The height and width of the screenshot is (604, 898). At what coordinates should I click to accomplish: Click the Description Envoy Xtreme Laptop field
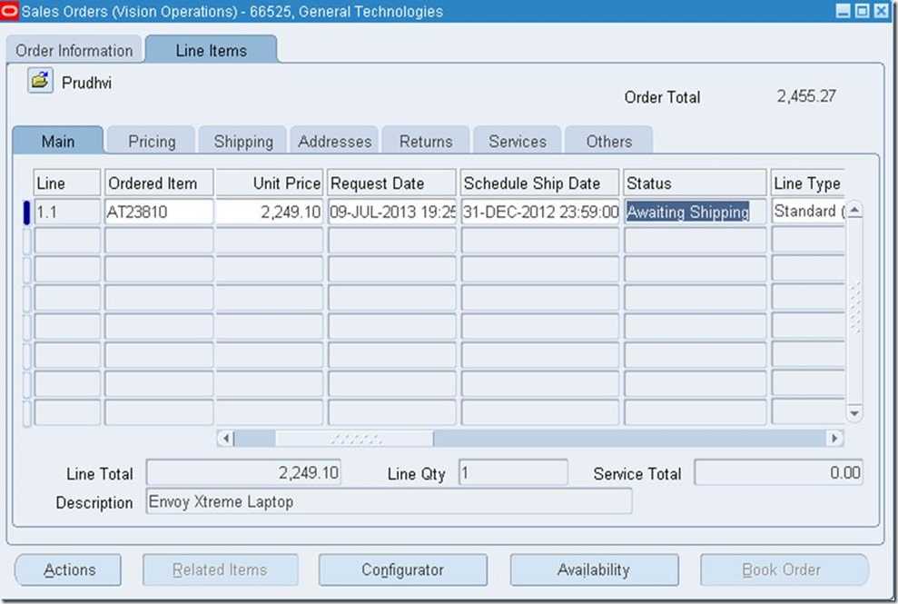click(389, 501)
